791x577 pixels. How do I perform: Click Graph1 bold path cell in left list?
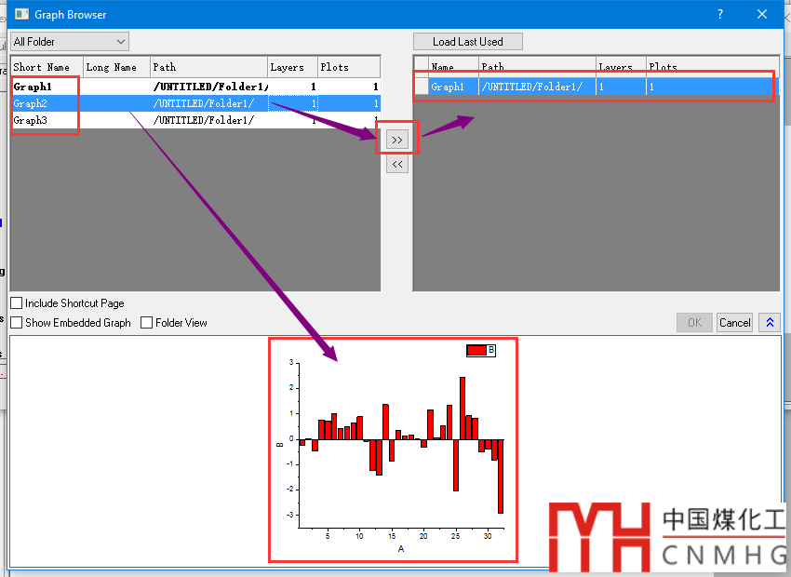coord(210,87)
